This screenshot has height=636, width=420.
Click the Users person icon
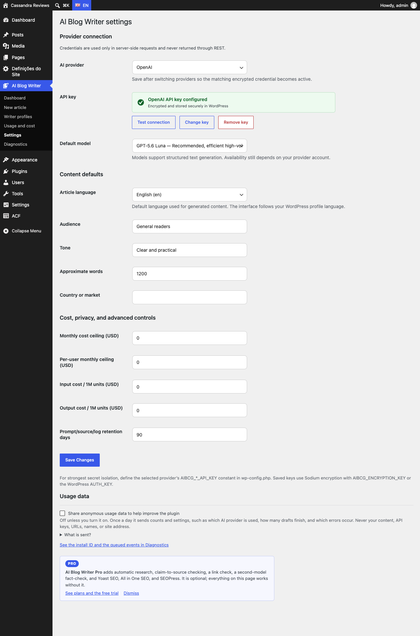6,182
